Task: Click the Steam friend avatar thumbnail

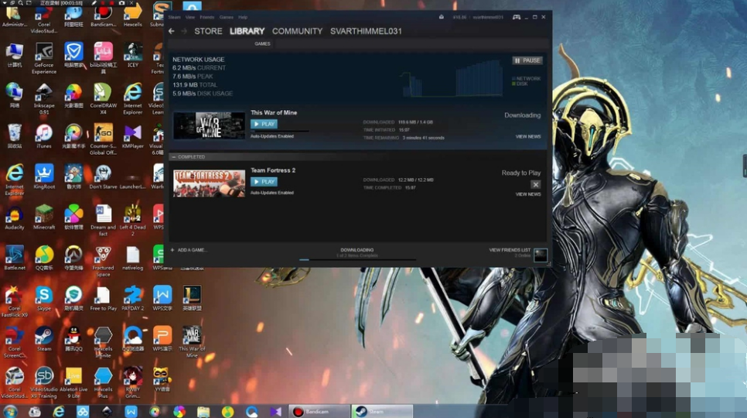Action: point(541,255)
